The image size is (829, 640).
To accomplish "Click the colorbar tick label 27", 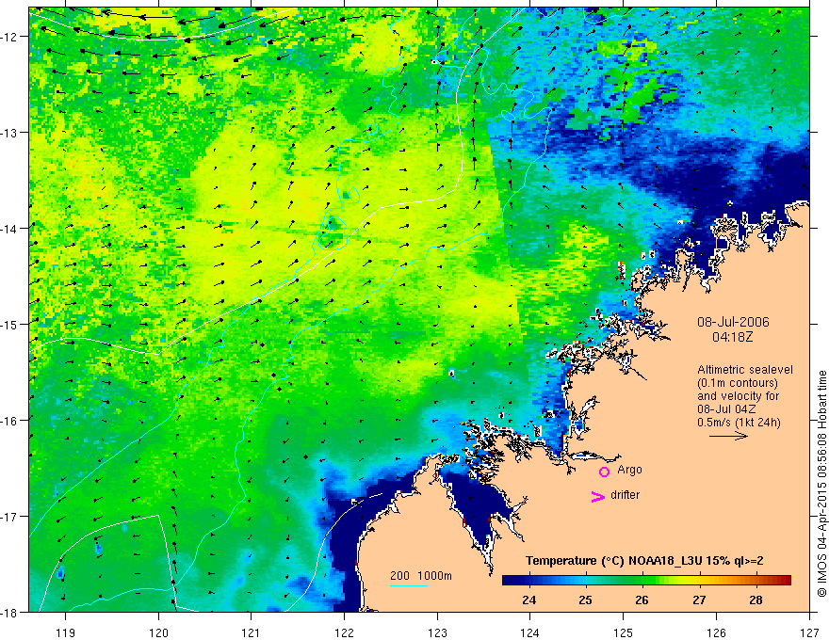I will pyautogui.click(x=699, y=600).
